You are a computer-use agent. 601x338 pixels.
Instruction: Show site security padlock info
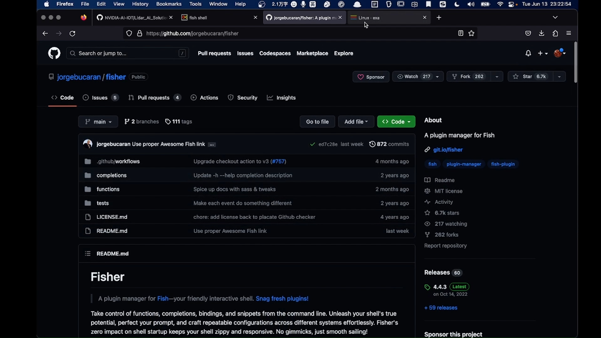tap(140, 33)
